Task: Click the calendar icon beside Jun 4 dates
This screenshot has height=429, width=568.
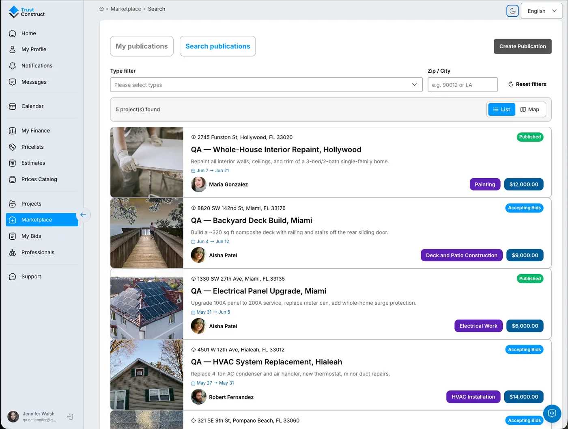Action: click(193, 242)
